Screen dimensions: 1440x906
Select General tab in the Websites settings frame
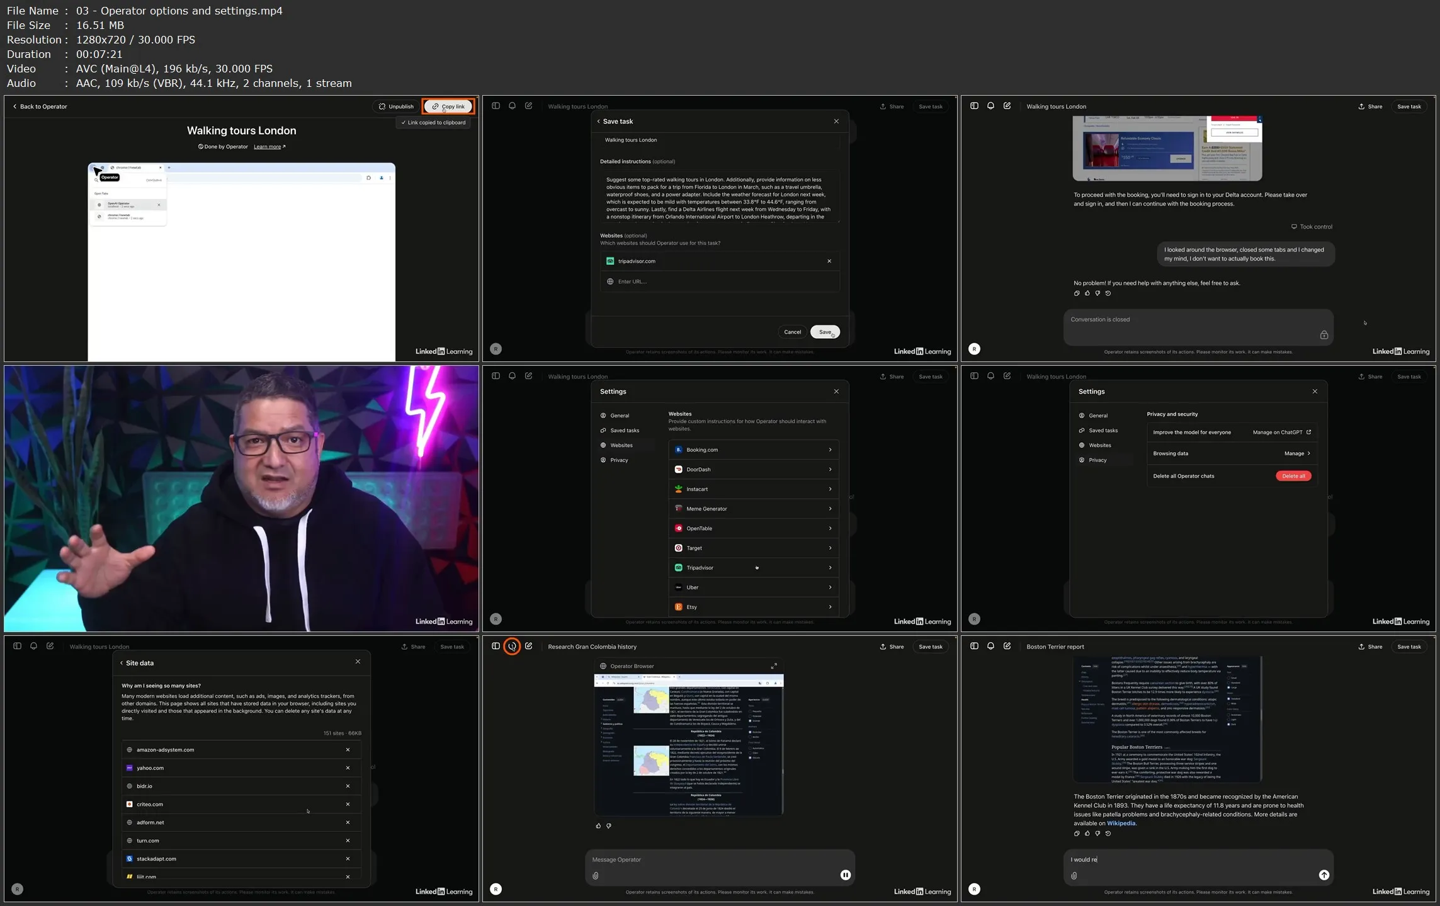pyautogui.click(x=620, y=416)
